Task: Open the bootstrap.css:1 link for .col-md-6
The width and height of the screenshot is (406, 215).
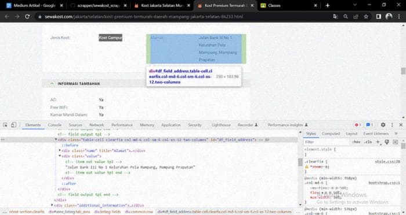Action: [384, 183]
